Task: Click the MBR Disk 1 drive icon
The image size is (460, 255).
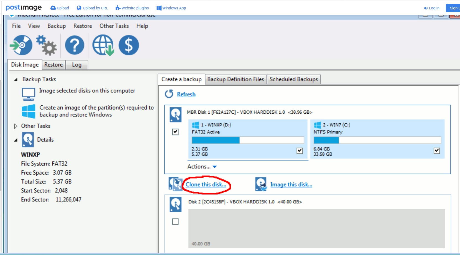Action: [x=176, y=115]
